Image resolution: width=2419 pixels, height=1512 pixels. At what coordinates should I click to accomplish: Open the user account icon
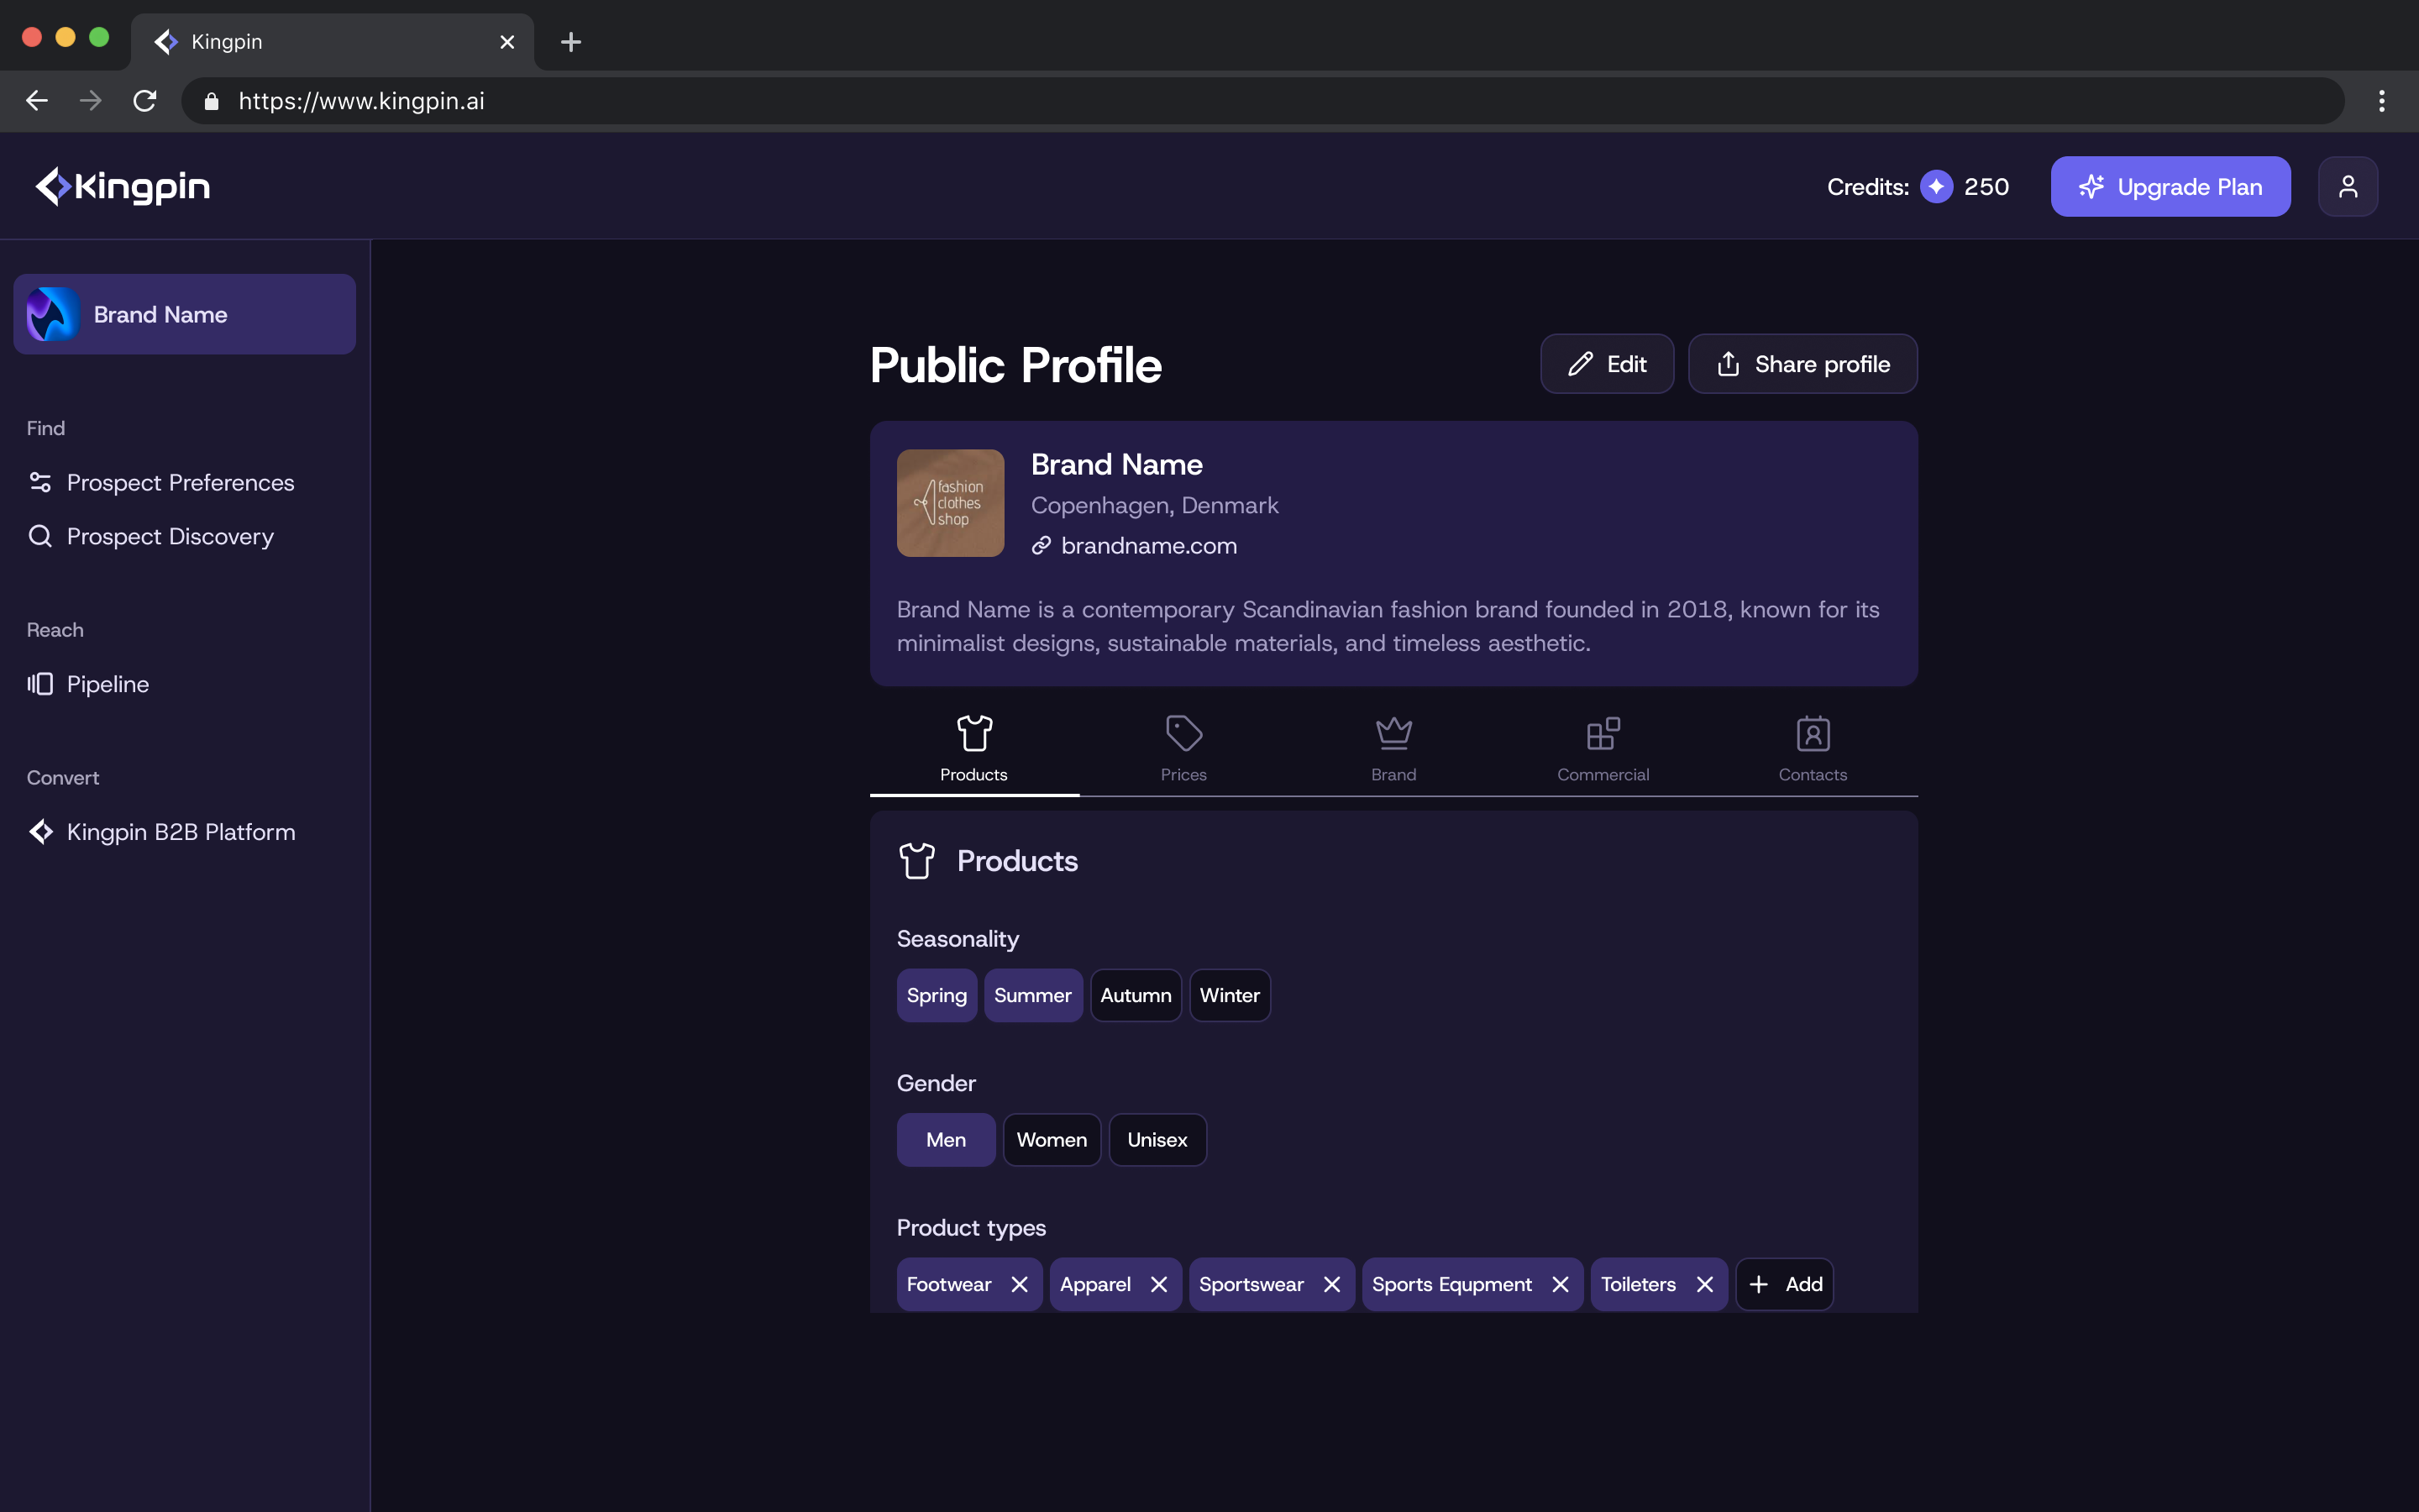(2347, 186)
